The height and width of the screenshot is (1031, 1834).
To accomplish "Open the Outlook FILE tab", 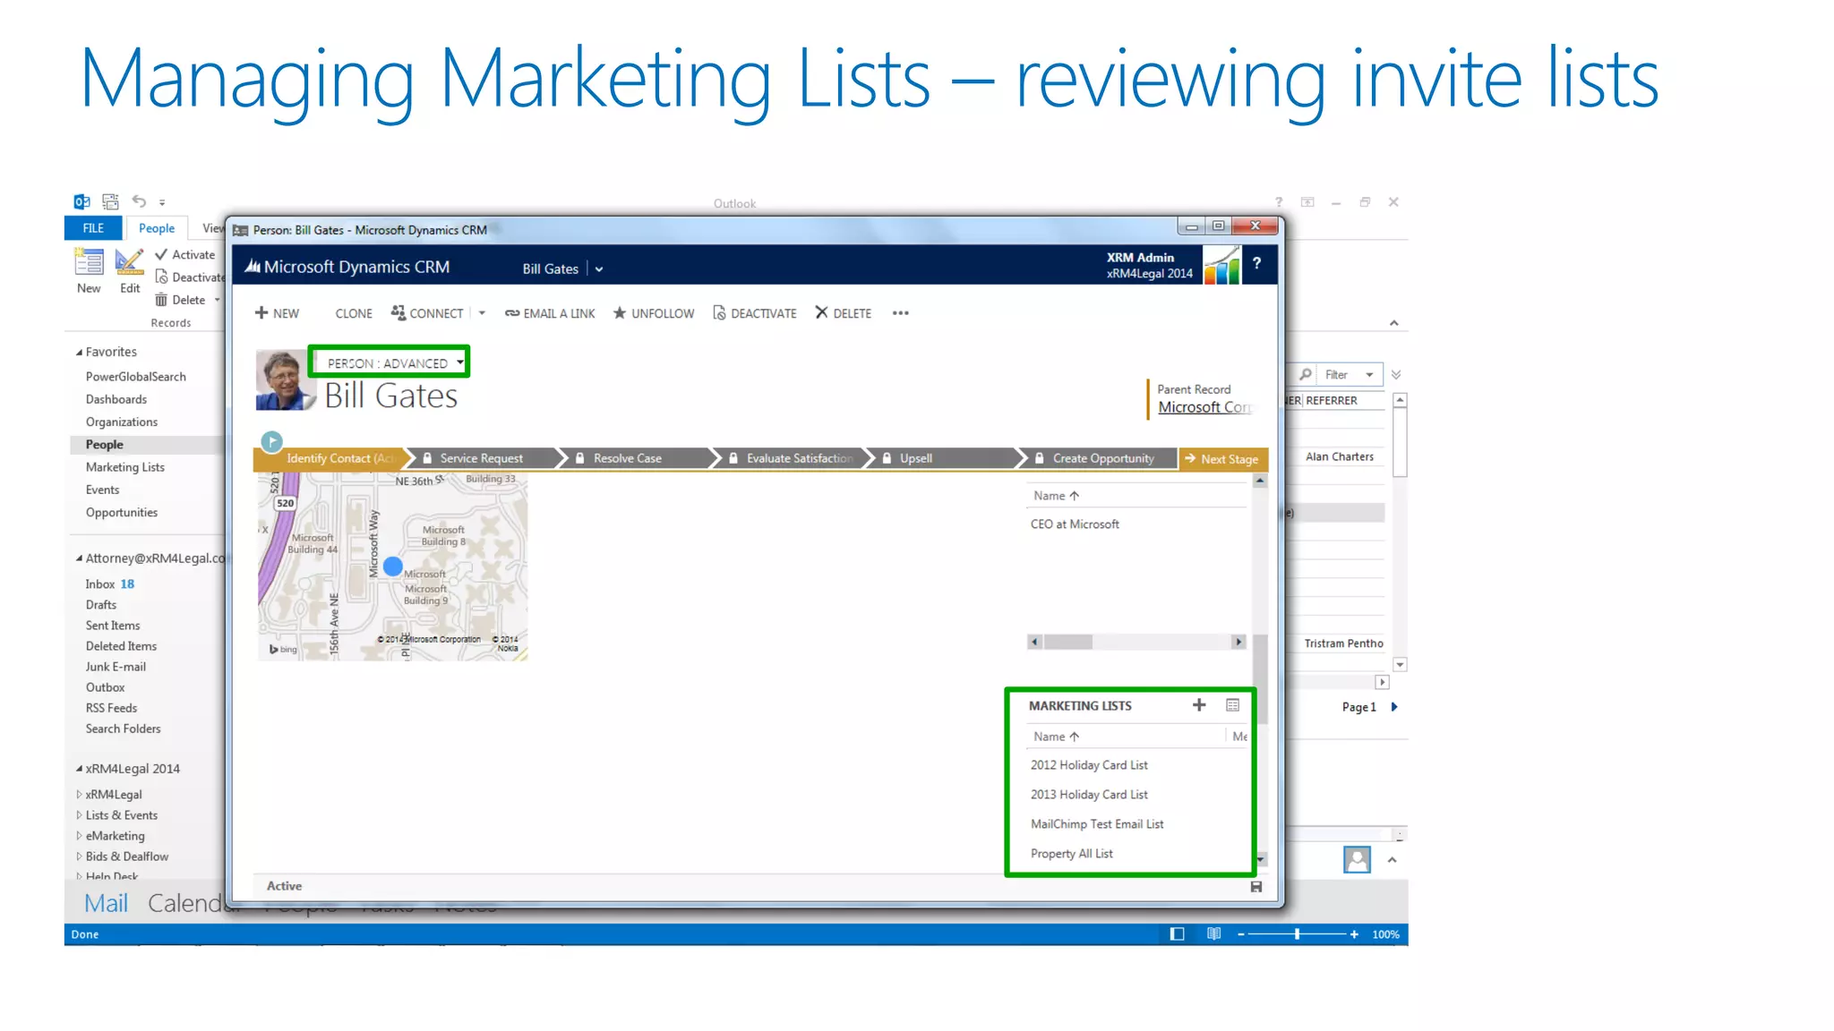I will (x=93, y=228).
